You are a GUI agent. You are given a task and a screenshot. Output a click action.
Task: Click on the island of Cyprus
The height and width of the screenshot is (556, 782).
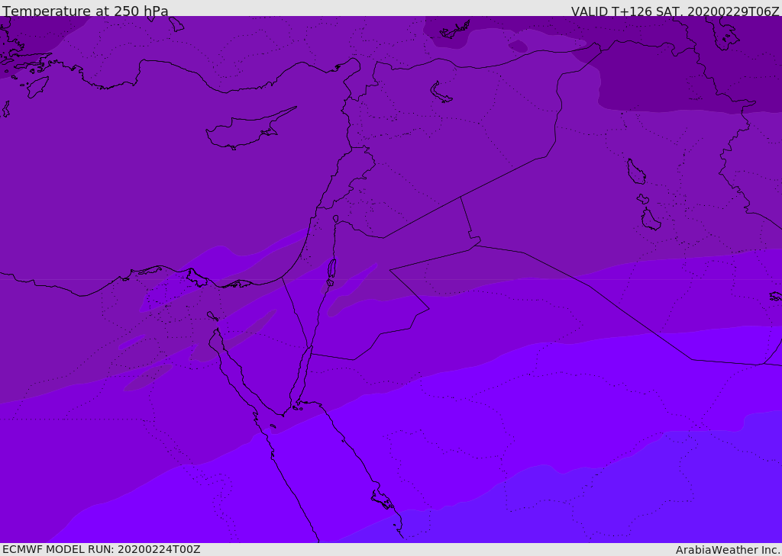coord(244,131)
